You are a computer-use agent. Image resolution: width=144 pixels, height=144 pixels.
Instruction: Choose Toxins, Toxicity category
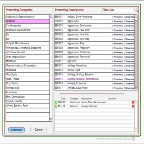tap(28, 101)
